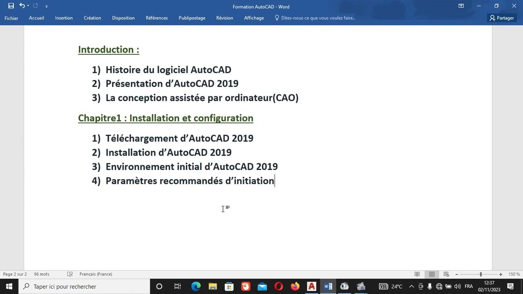Click 'Téléchargement d'AutoCAD 2019' line

179,138
